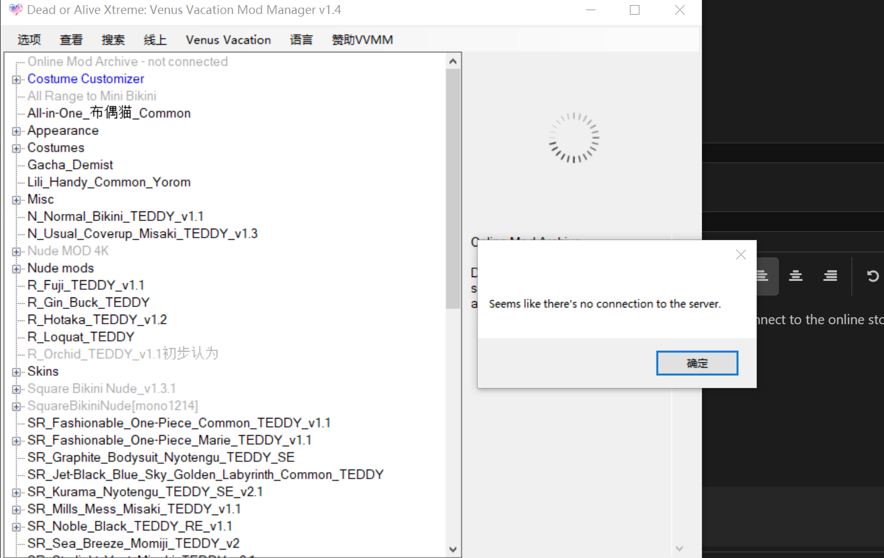Open the 线上 menu
The width and height of the screenshot is (884, 558).
[x=155, y=39]
